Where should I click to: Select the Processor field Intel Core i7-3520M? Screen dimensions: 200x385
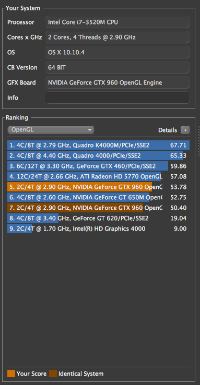(117, 22)
